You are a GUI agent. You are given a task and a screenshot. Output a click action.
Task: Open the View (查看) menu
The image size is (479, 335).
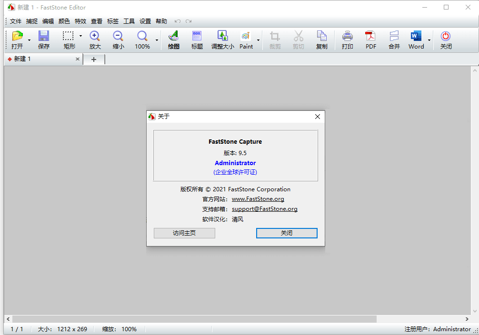click(x=97, y=21)
